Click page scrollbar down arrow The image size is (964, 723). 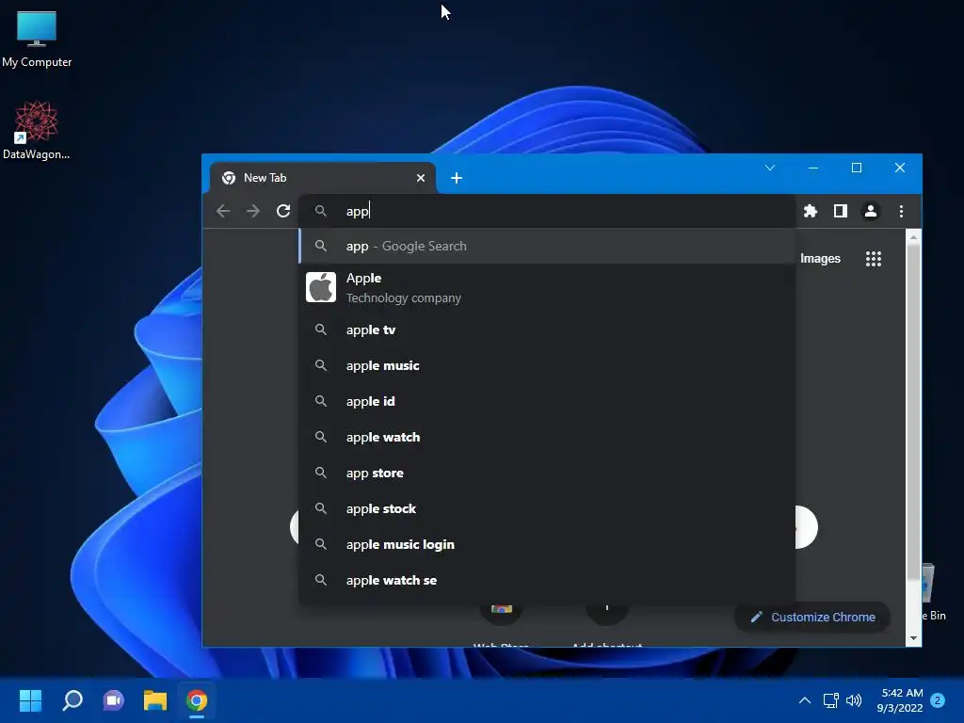click(x=913, y=638)
